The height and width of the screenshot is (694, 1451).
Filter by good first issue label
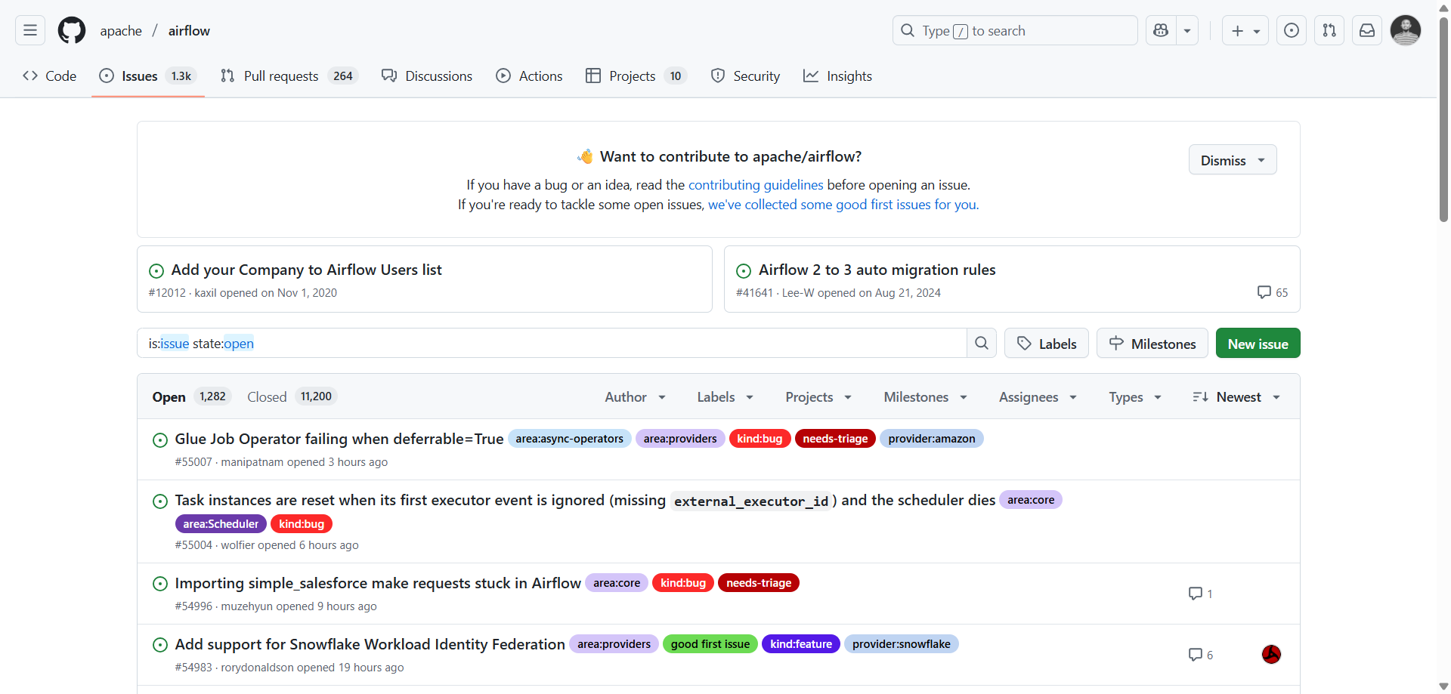(x=710, y=644)
